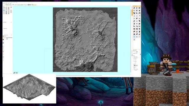Adjust the Intensity slider handle
The height and width of the screenshot is (106, 189).
click(x=141, y=54)
